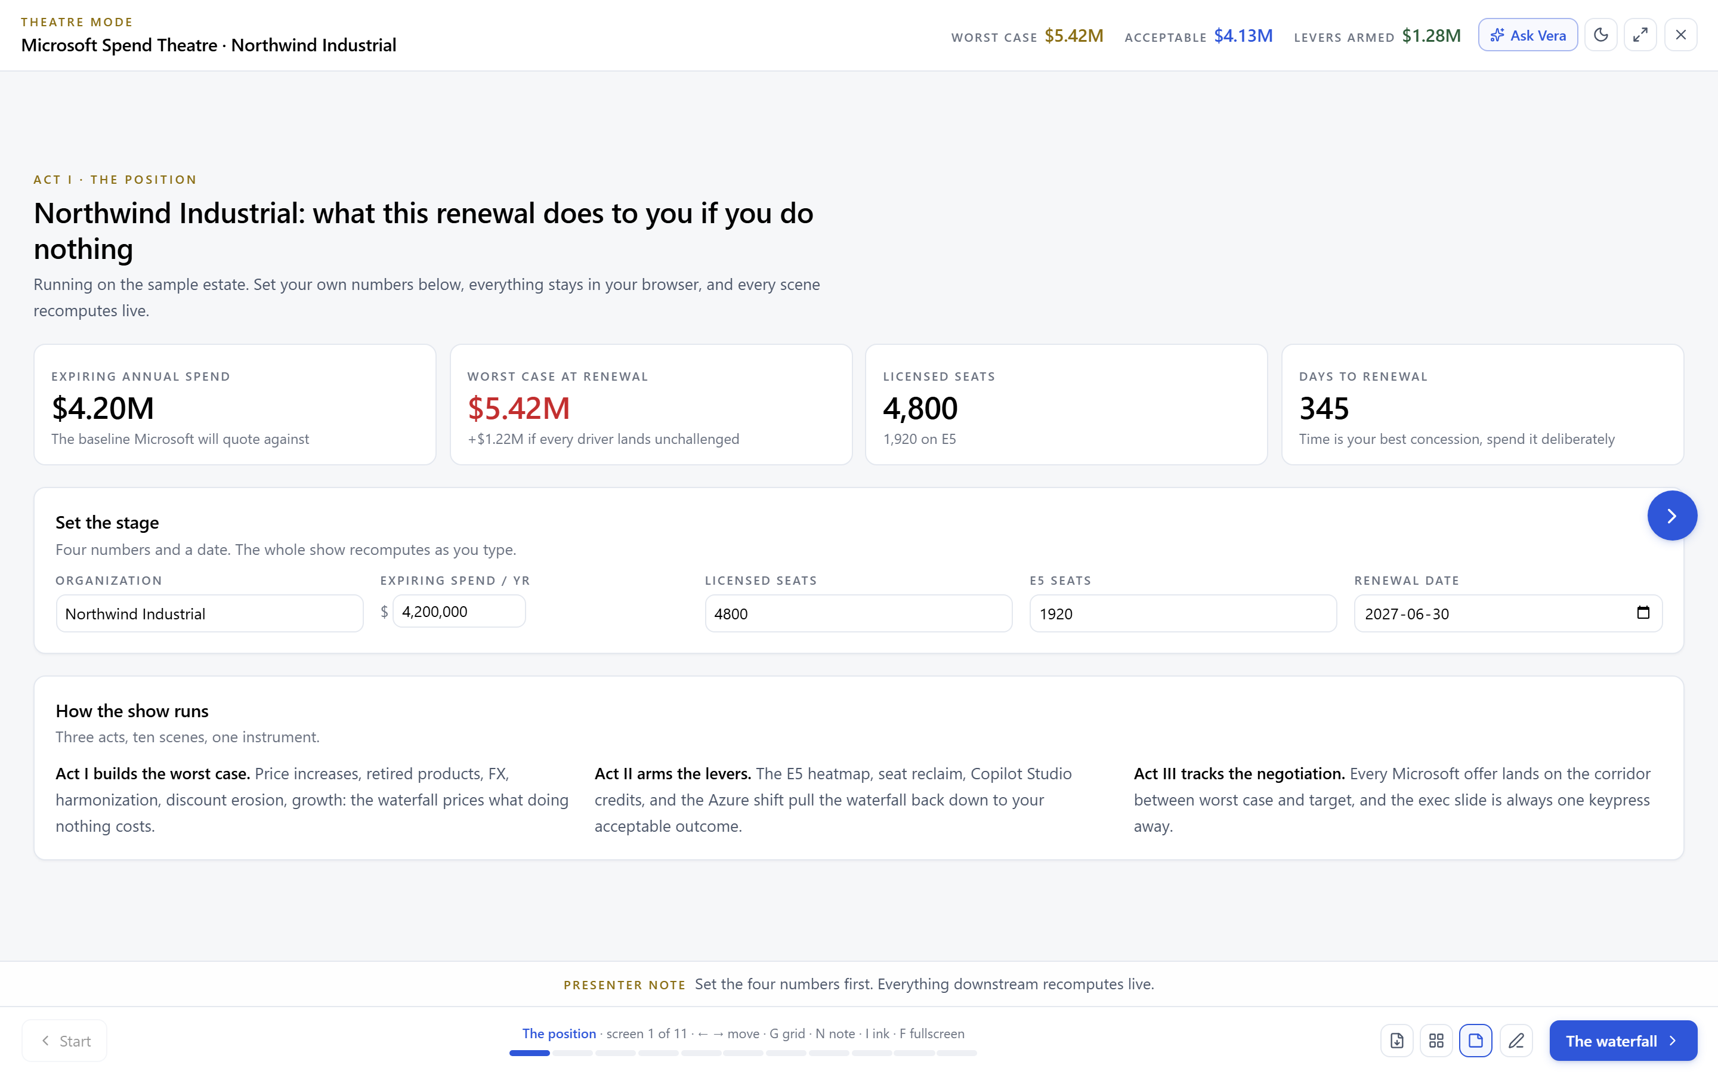The image size is (1718, 1074).
Task: Close theatre mode with the X icon
Action: point(1680,35)
